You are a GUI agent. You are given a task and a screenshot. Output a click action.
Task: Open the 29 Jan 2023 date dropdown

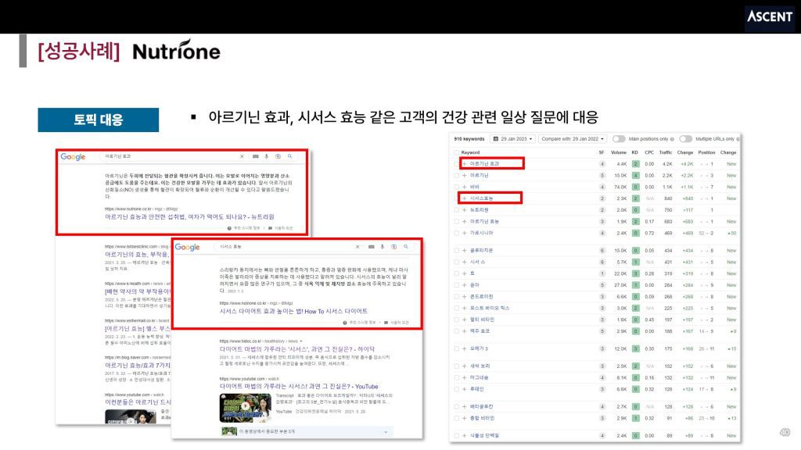[x=513, y=139]
